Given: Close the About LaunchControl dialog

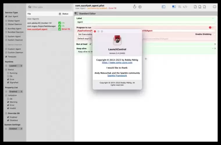Looking at the screenshot, I should [95, 31].
